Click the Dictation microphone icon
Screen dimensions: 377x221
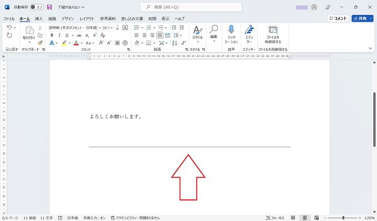(x=231, y=29)
